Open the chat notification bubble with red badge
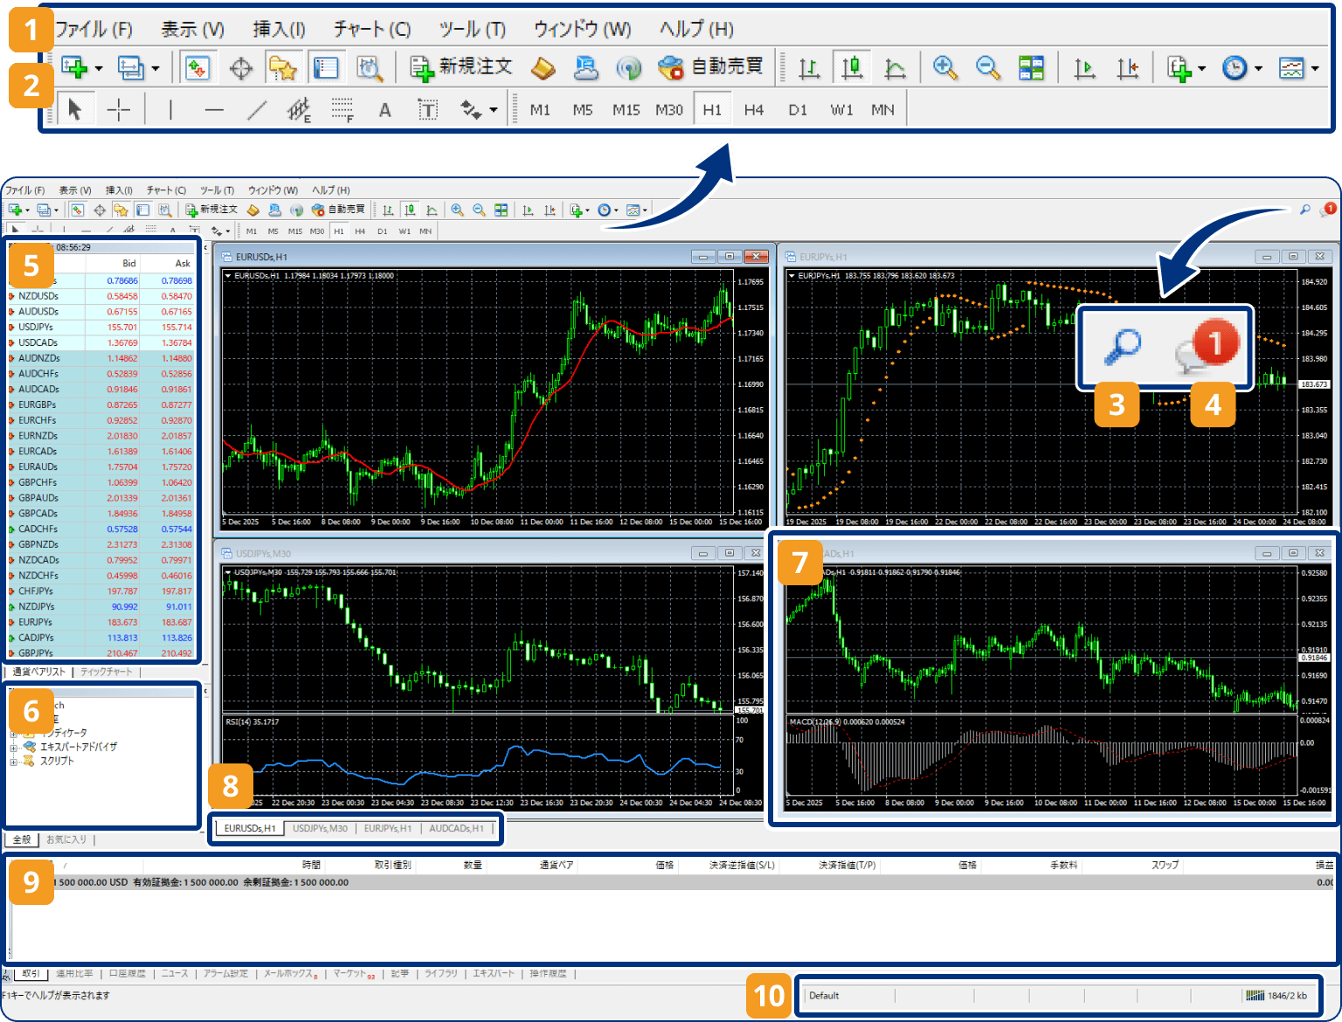The image size is (1342, 1022). (1207, 346)
